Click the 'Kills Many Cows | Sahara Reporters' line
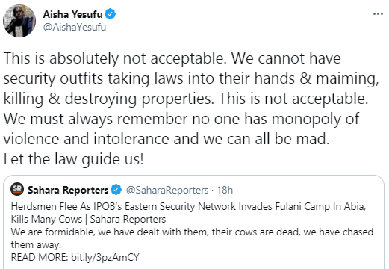The image size is (389, 269). (x=88, y=219)
